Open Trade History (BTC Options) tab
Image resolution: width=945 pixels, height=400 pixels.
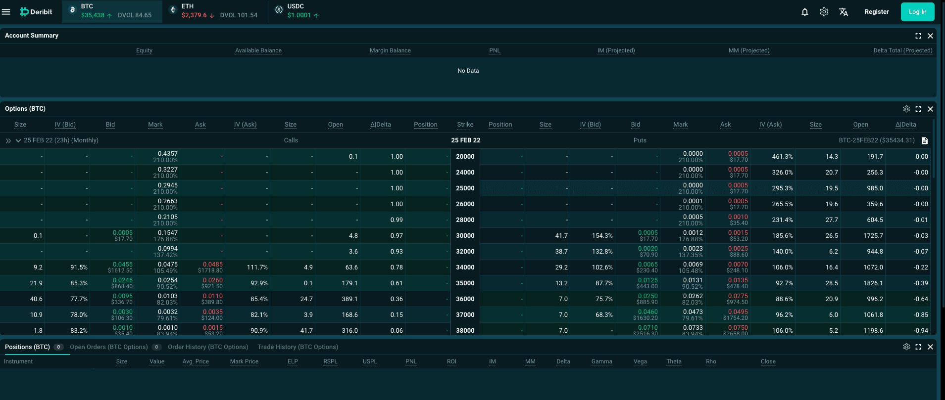pos(298,347)
